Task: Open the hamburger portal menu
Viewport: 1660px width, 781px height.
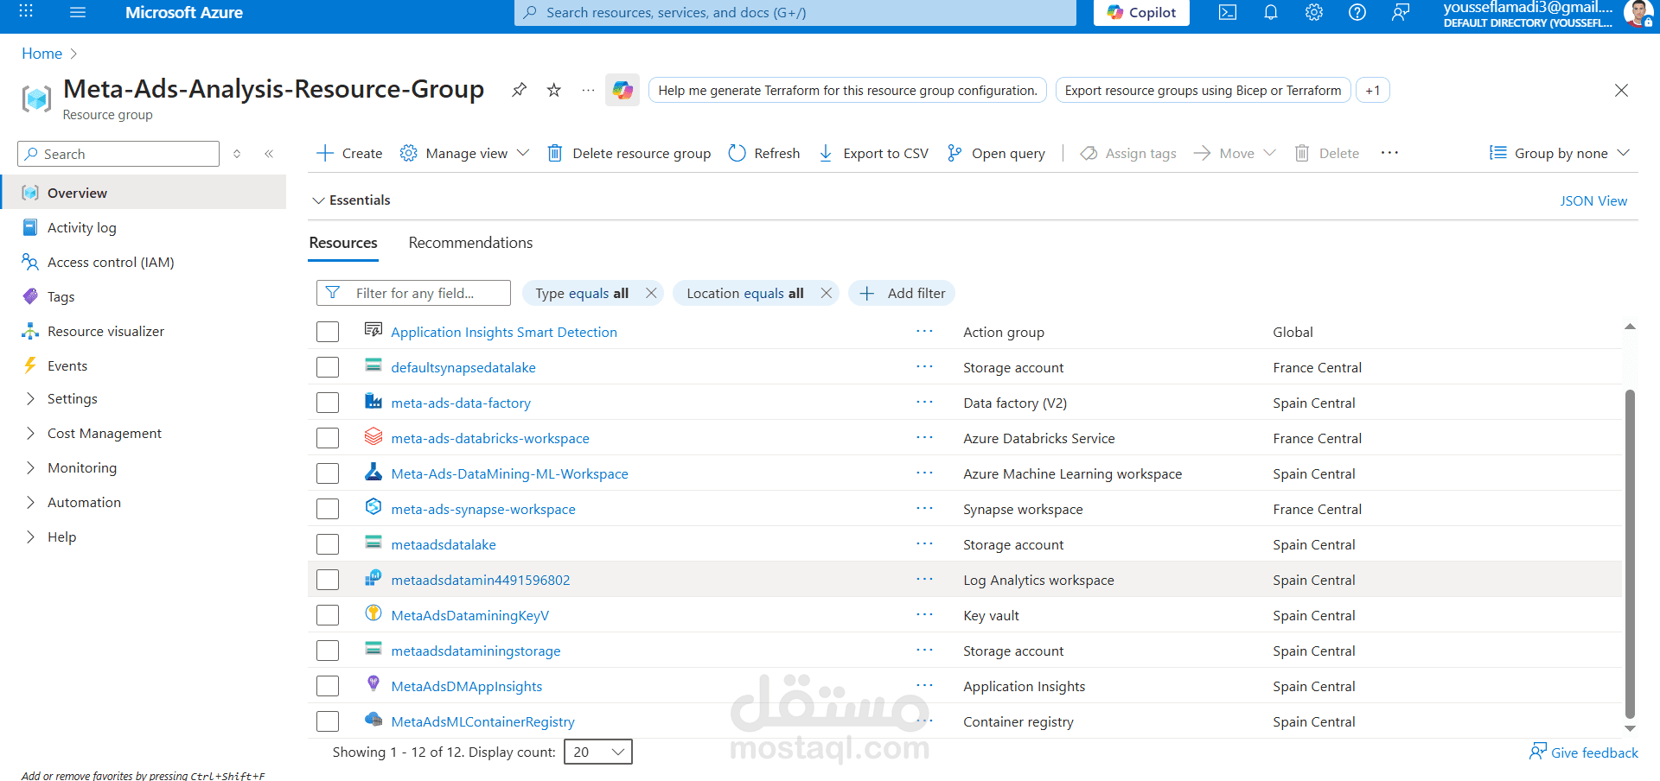Action: tap(78, 12)
